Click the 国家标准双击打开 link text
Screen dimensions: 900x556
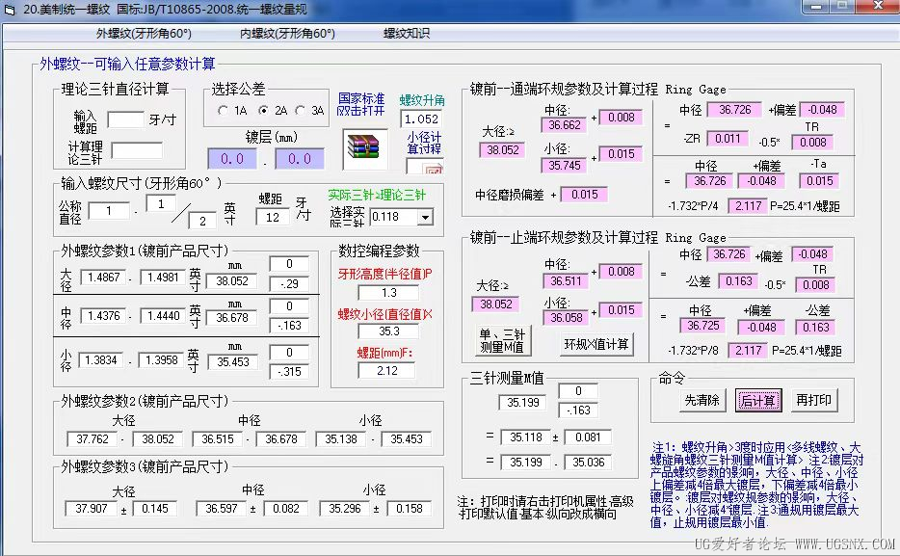(x=360, y=104)
